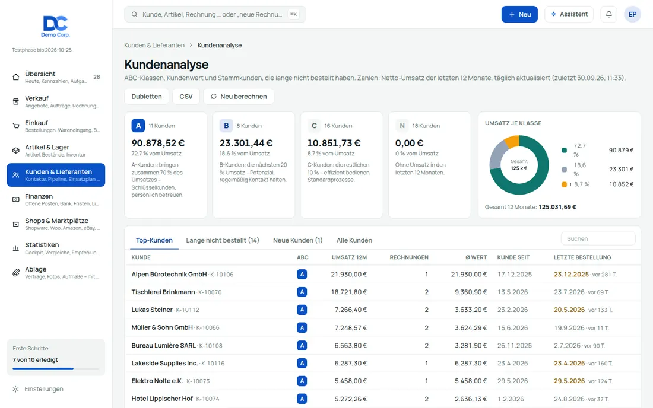The height and width of the screenshot is (408, 653).
Task: Switch to Top-Kunden tab
Action: click(154, 240)
